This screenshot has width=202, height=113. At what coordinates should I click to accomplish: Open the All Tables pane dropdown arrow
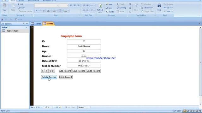23,24
